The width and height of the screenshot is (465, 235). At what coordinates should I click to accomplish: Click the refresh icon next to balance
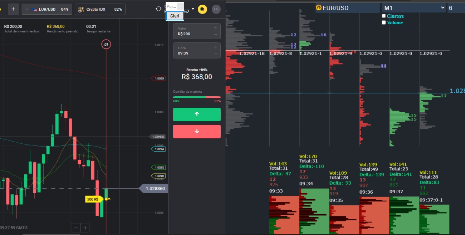(158, 9)
